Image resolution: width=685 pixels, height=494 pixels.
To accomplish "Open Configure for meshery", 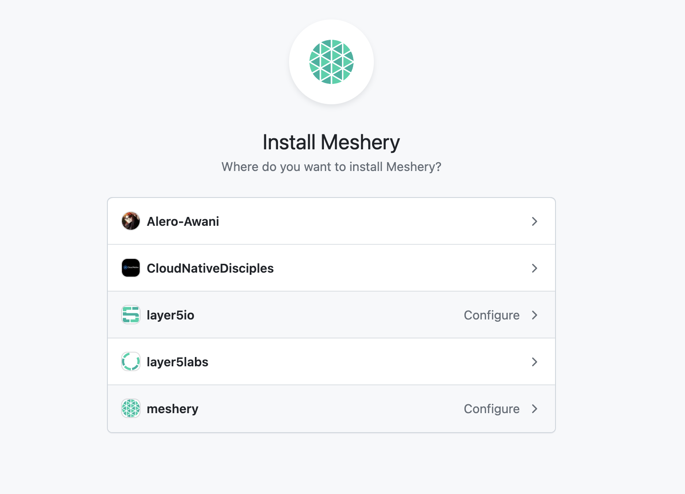I will [491, 409].
